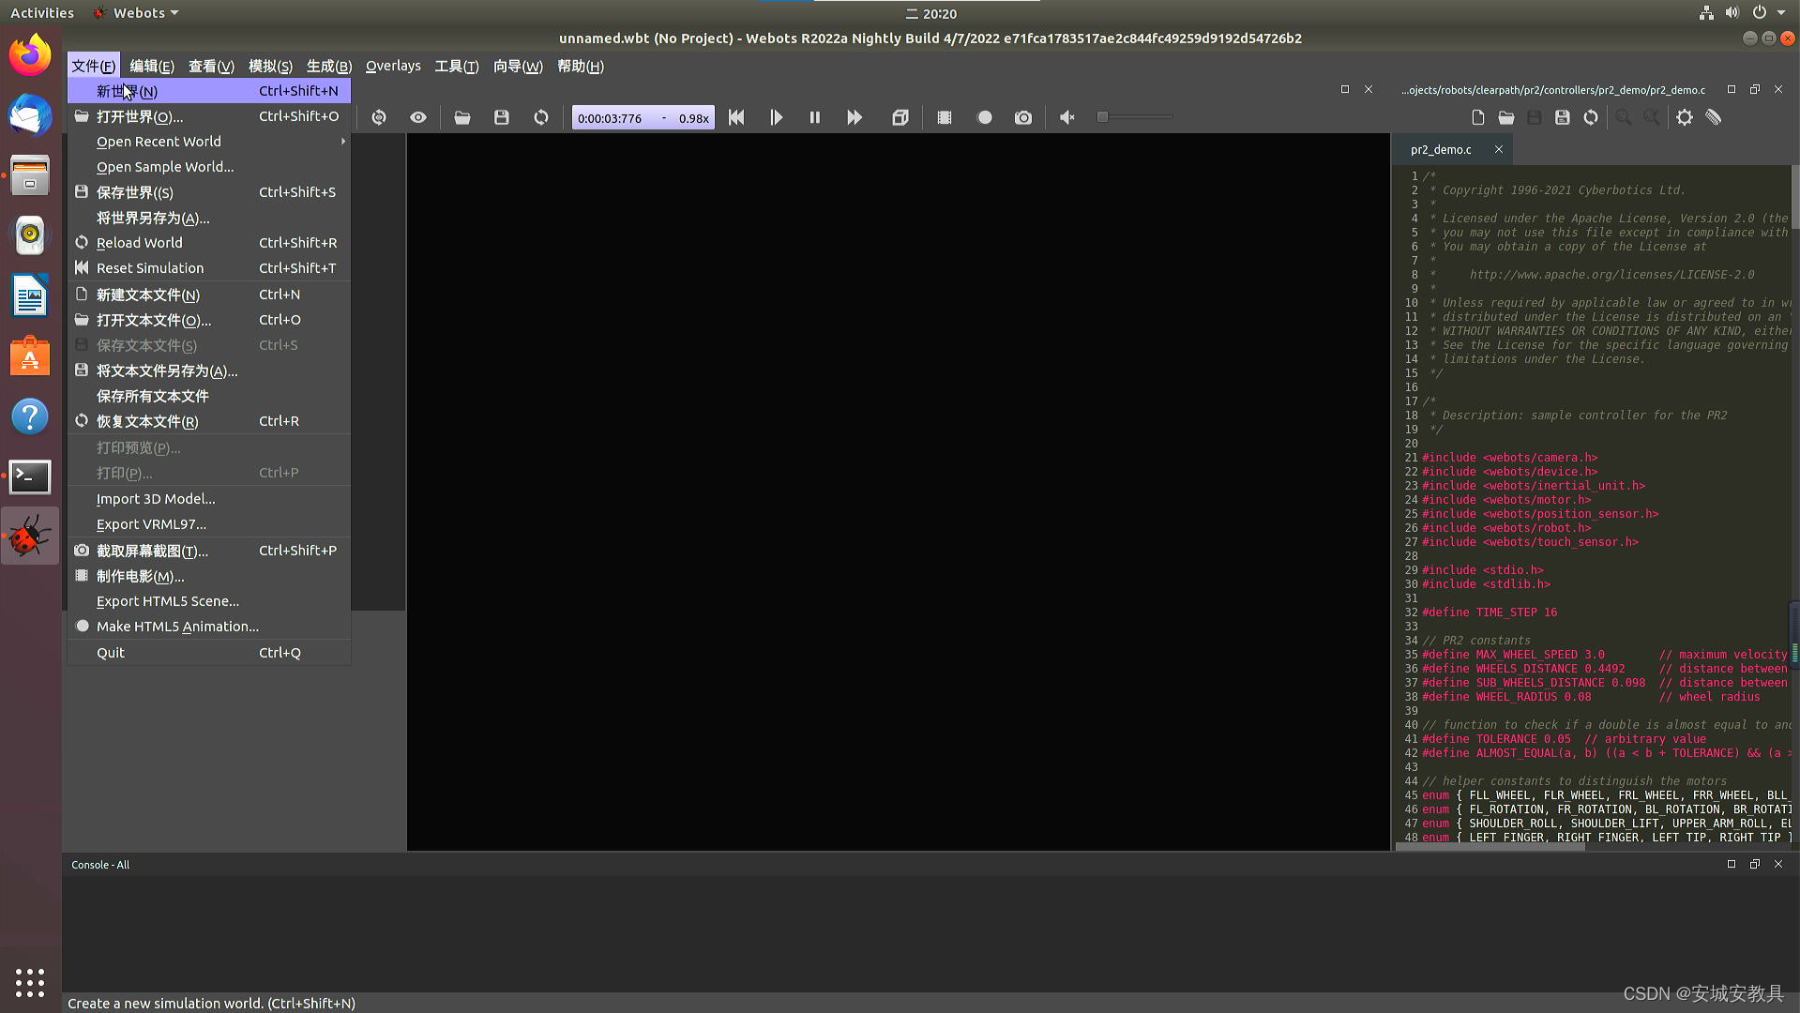Toggle the mute sound speaker icon
The height and width of the screenshot is (1013, 1800).
[x=1067, y=117]
